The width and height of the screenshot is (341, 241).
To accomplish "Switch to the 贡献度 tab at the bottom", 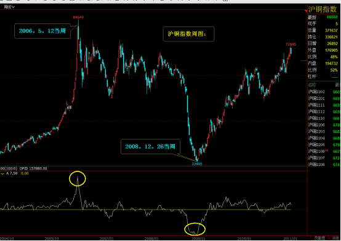I will (319, 238).
